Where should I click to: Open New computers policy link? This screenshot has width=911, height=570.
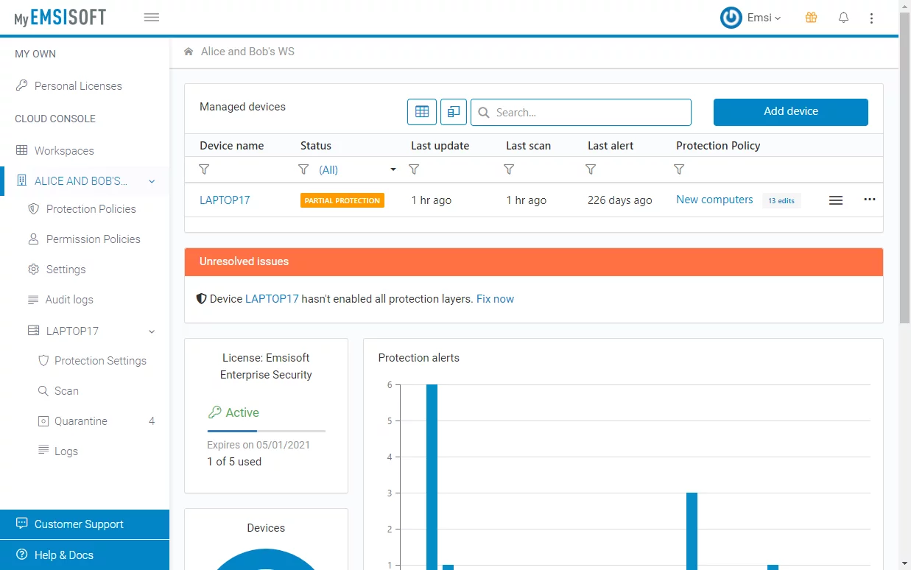pyautogui.click(x=714, y=200)
